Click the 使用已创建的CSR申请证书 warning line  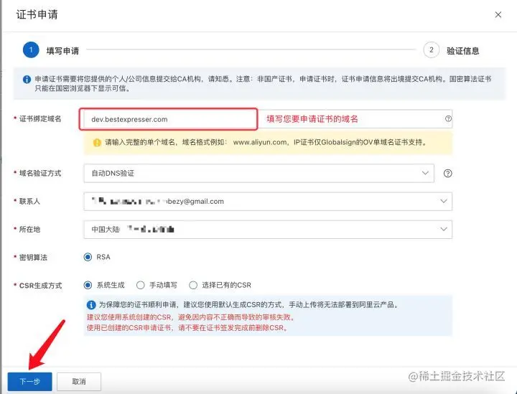tap(187, 328)
